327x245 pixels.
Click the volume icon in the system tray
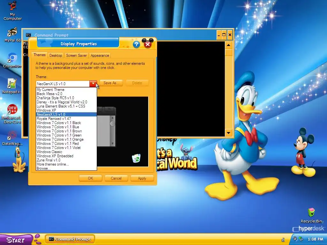click(295, 239)
